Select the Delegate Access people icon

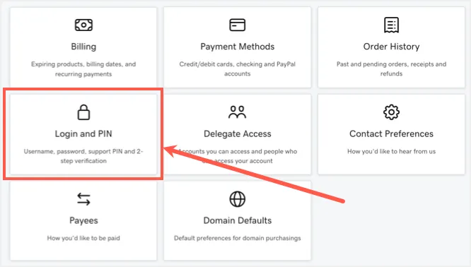[x=238, y=112]
